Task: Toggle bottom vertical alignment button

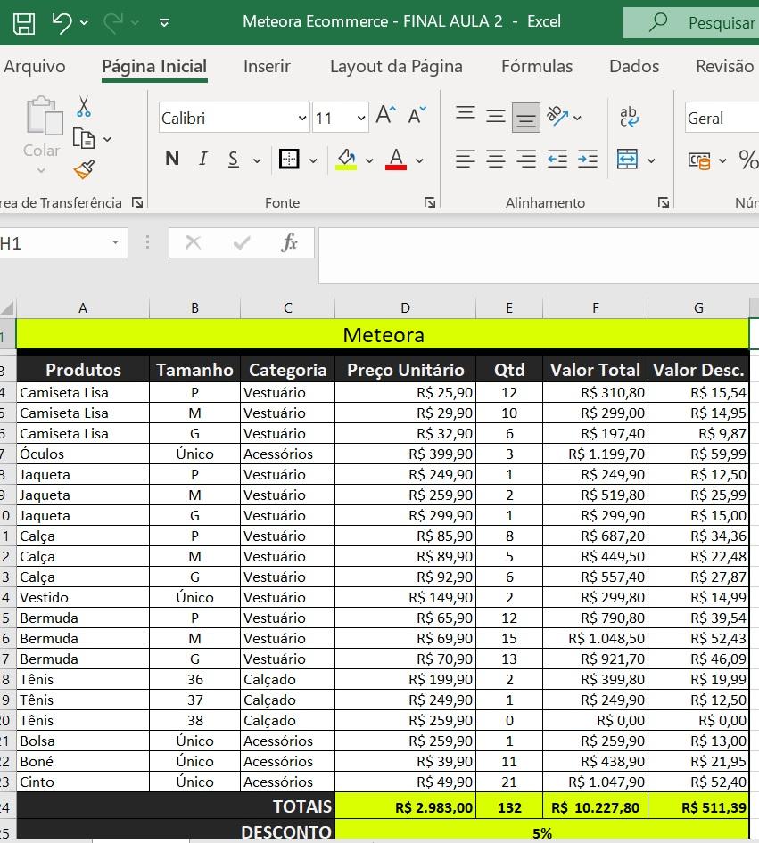Action: click(526, 117)
